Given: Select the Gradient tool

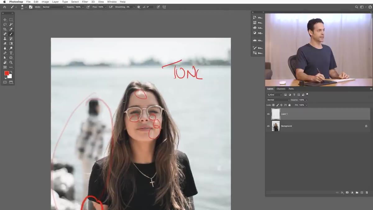Looking at the screenshot, I should (11, 43).
